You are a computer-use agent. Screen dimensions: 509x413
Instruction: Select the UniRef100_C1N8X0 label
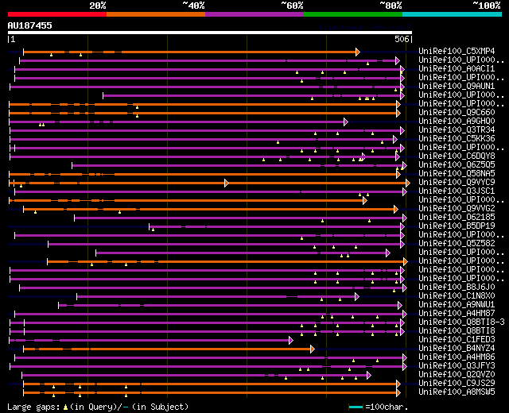coord(457,296)
